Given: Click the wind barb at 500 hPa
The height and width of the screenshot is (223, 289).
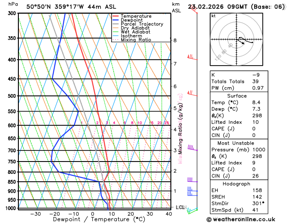Looking at the screenshot, I should pos(193,93).
